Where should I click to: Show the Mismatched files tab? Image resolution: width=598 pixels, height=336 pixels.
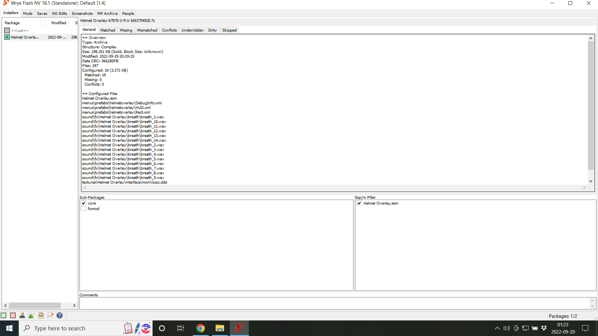pyautogui.click(x=147, y=30)
